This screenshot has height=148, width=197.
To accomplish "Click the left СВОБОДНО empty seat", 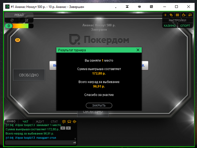I will point(29,75).
